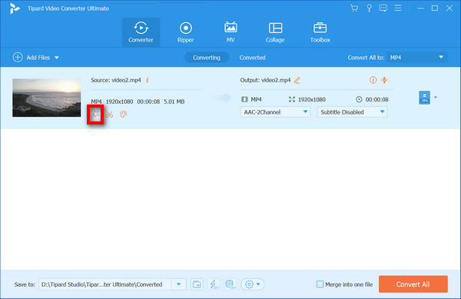The width and height of the screenshot is (461, 299).
Task: Click the Source: video2.mp4 text
Action: point(116,80)
